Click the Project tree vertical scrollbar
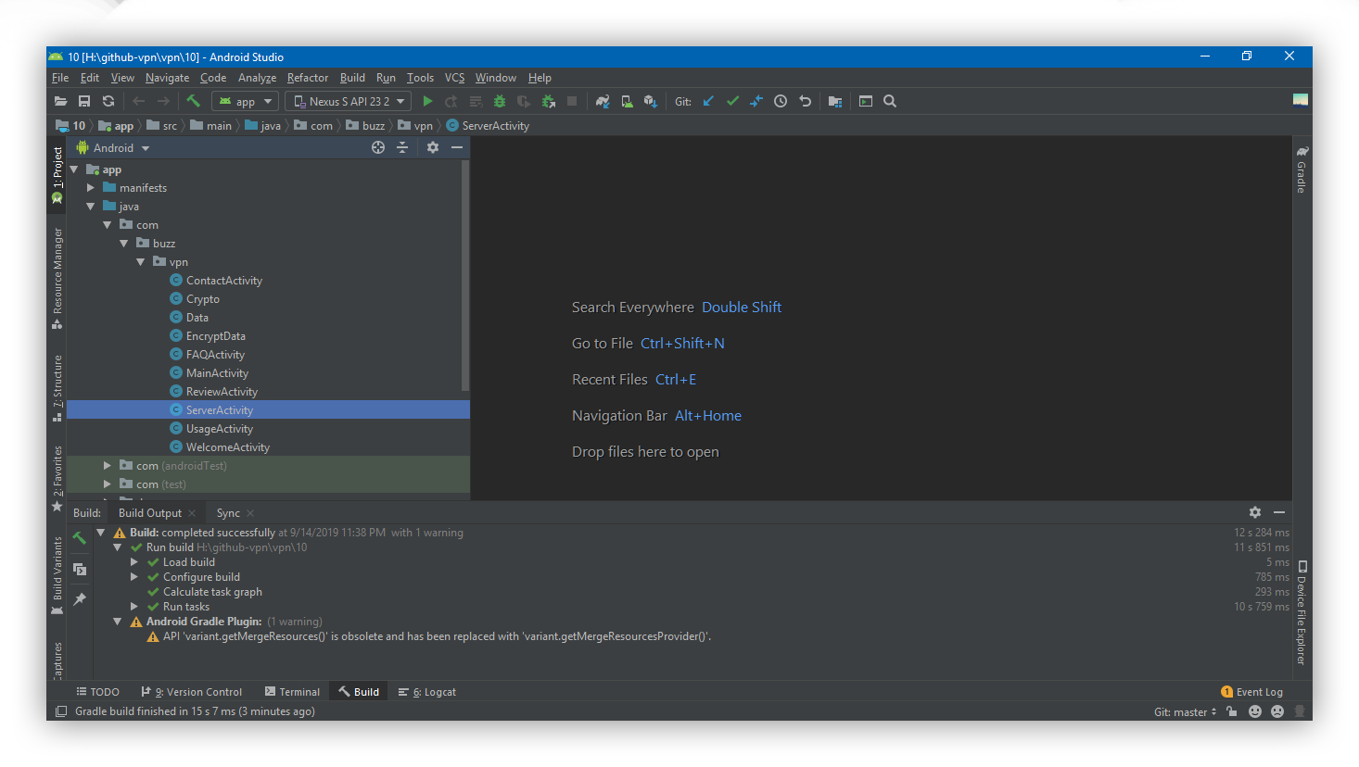Viewport: 1359px width, 767px height. point(465,274)
